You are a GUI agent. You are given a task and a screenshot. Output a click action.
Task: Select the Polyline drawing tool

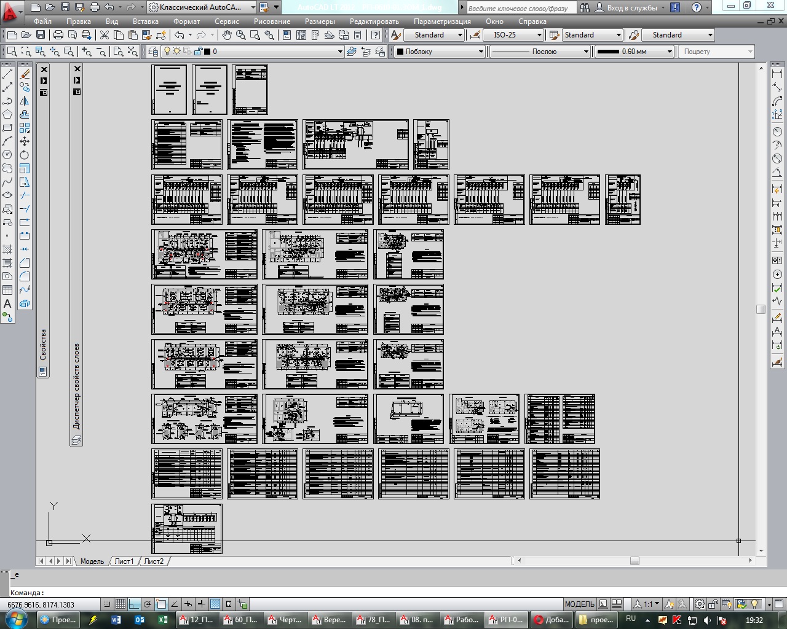7,101
